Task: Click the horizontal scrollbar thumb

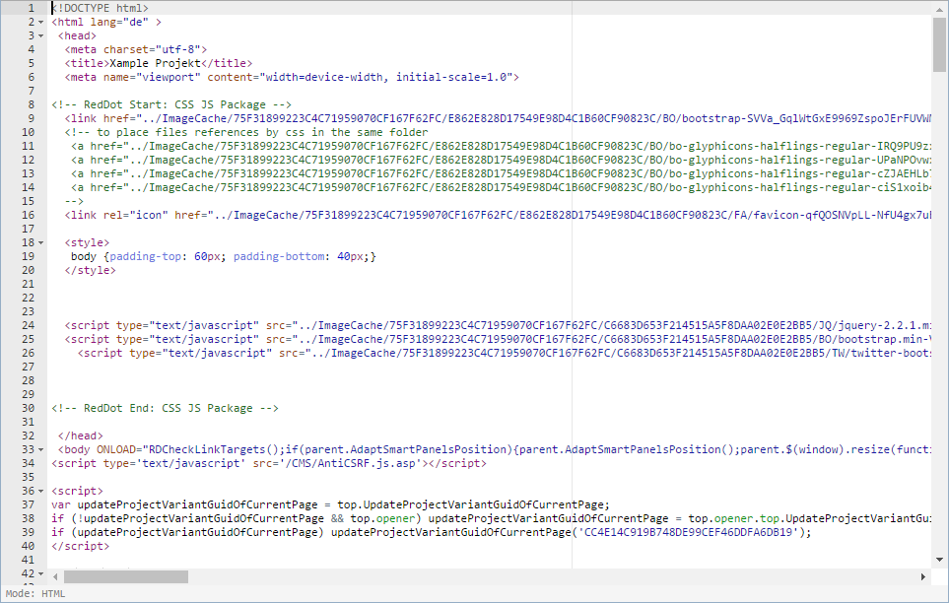Action: [x=126, y=577]
